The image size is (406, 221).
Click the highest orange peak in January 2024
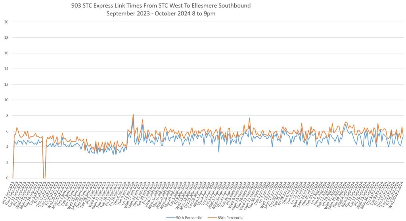[133, 114]
